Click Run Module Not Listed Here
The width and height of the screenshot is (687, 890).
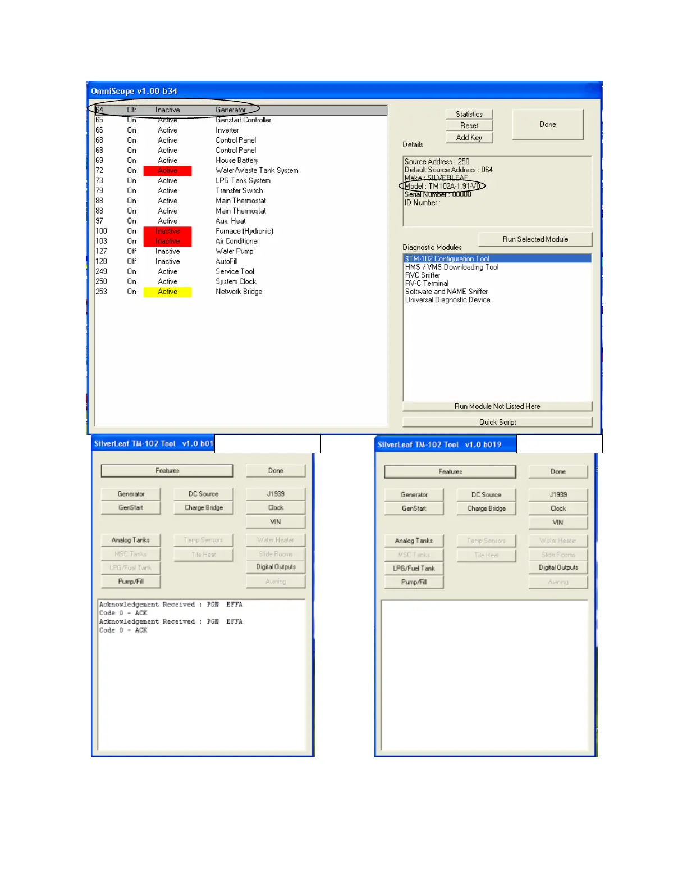(x=497, y=406)
